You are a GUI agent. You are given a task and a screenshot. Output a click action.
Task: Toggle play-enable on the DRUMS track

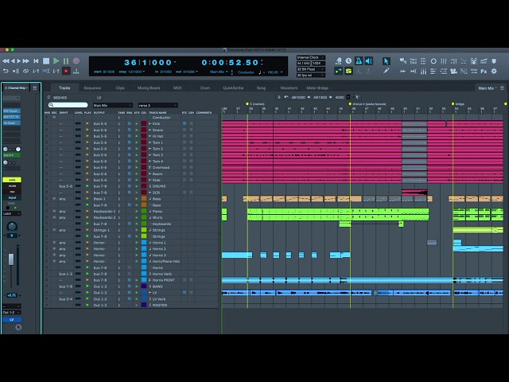87,186
